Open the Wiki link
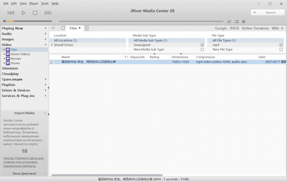The image size is (287, 182). click(276, 28)
